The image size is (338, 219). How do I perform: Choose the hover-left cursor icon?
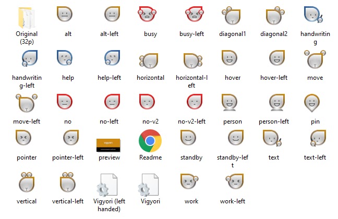pos(277,58)
